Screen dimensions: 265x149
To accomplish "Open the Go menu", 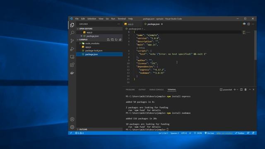I will [107, 19].
